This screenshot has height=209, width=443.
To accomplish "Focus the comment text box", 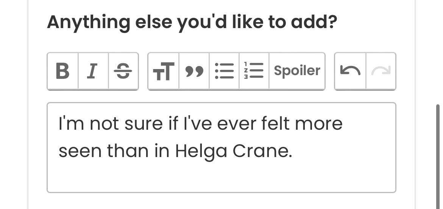I will (x=221, y=148).
